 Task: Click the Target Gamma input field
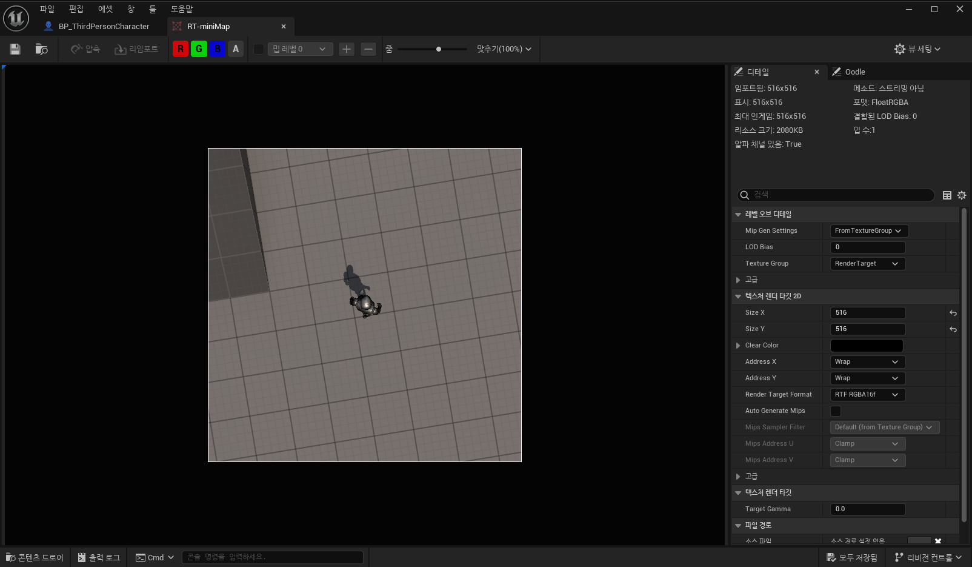pos(868,509)
